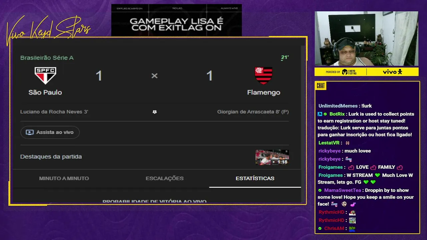Click the soccer ball goal icon
This screenshot has height=240, width=427.
pyautogui.click(x=154, y=112)
